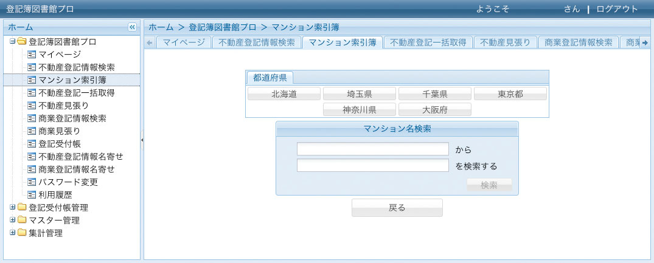Image resolution: width=654 pixels, height=263 pixels.
Task: Click the マイページ page icon in tree
Action: point(32,54)
